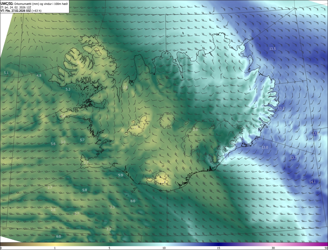Click the 5.6 value label
The height and width of the screenshot is (250, 328).
(x=53, y=144)
